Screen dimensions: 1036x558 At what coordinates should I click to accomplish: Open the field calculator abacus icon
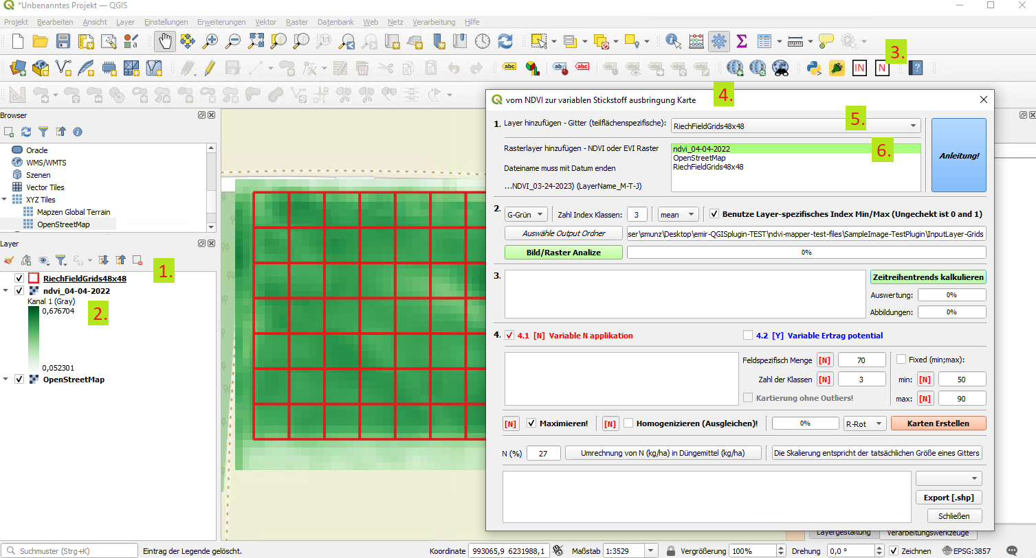click(696, 41)
